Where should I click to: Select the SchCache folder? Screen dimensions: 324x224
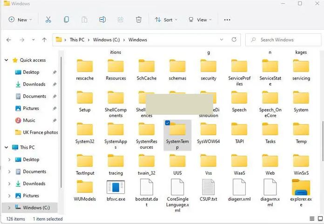147,70
